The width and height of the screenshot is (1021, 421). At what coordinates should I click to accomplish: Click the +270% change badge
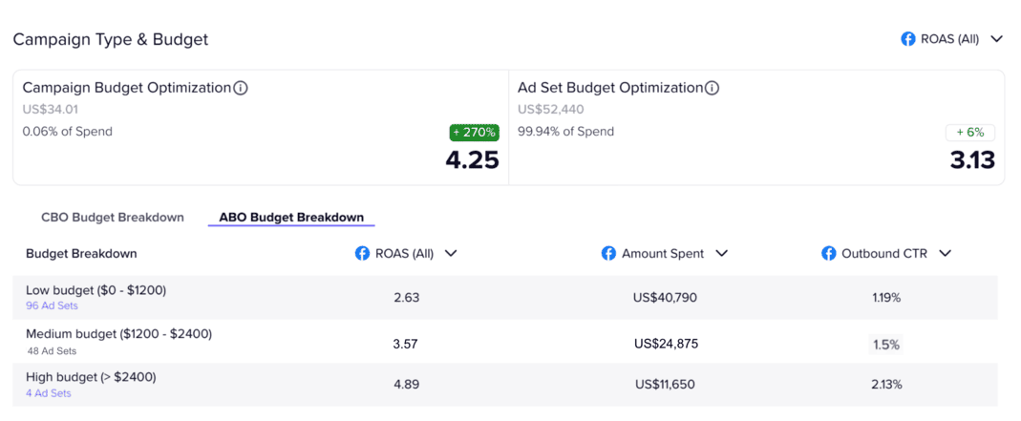point(474,133)
